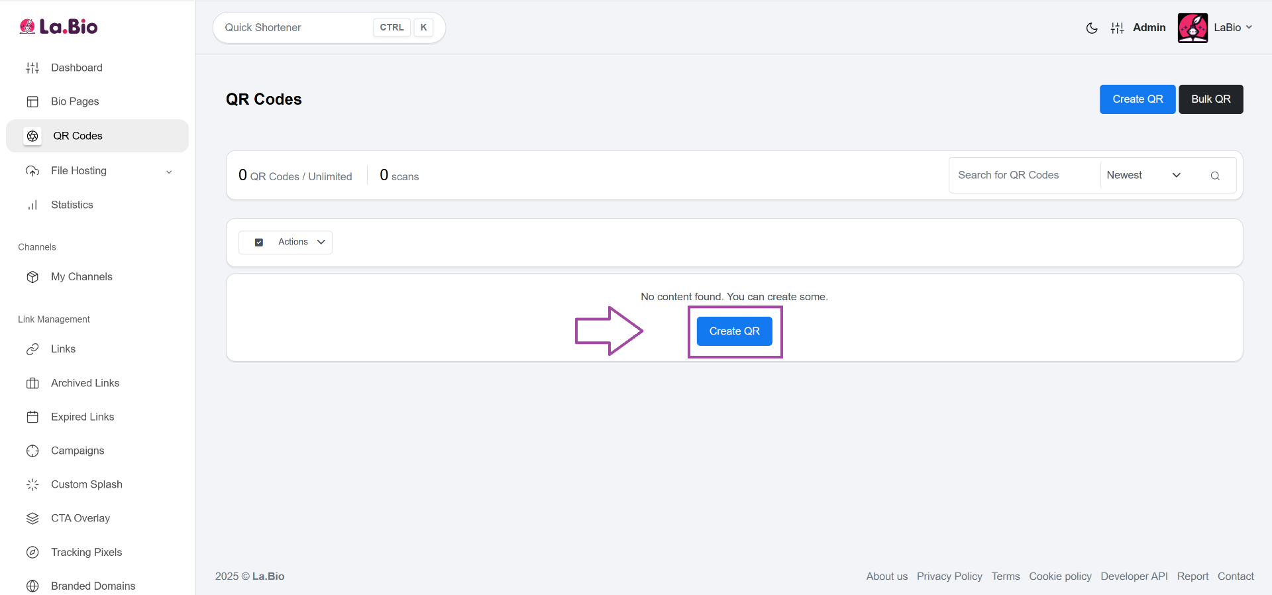The height and width of the screenshot is (595, 1272).
Task: Click CTA Overlay layers icon
Action: (x=32, y=518)
